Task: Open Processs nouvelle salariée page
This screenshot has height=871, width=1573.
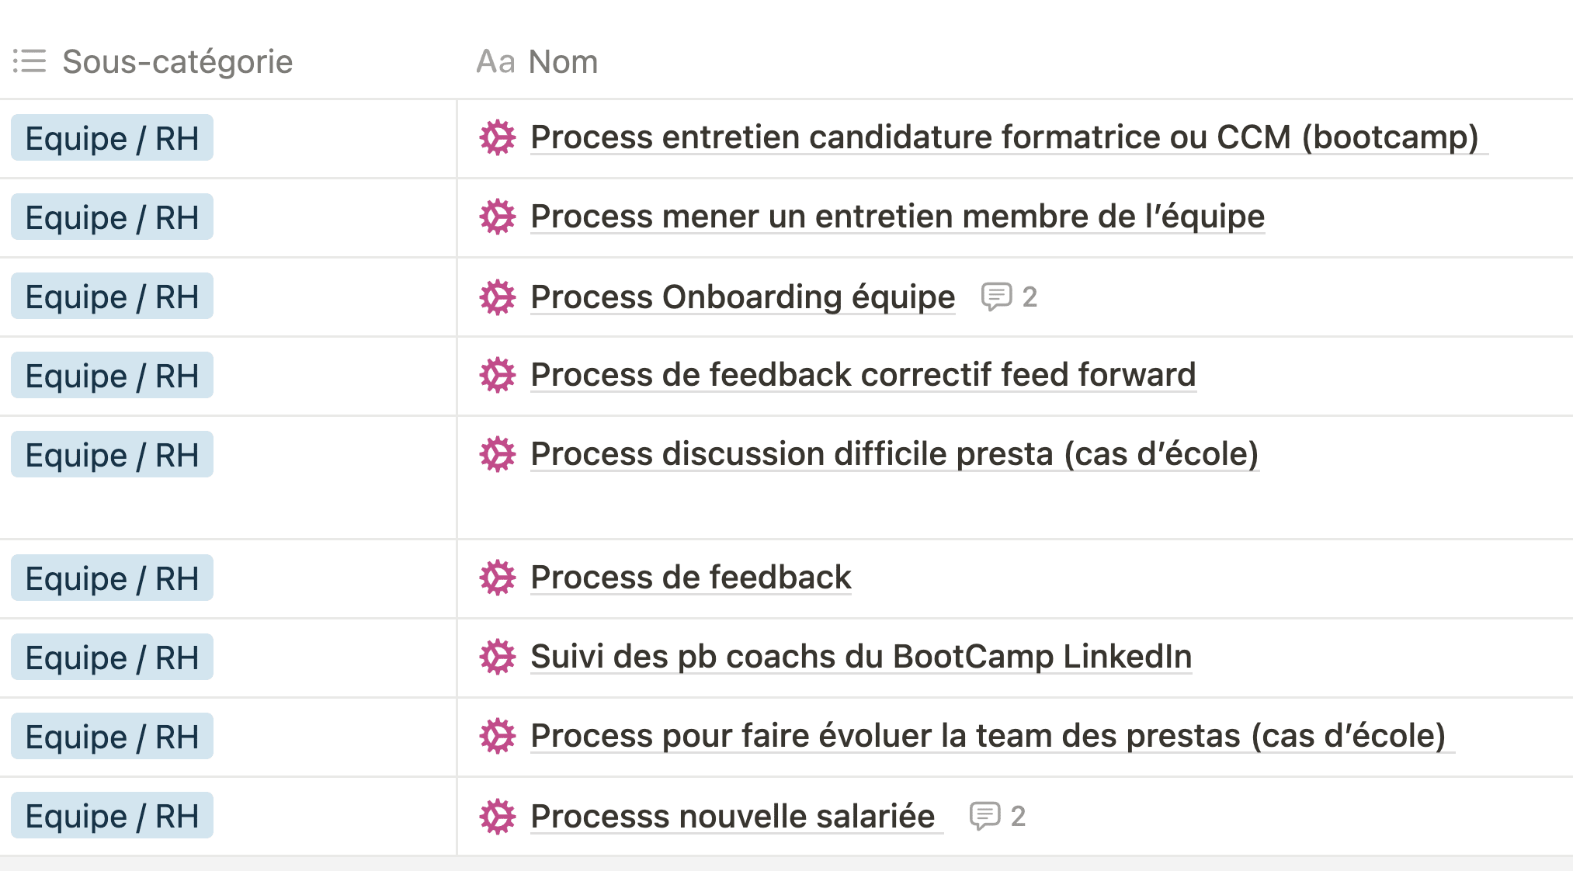Action: (x=733, y=817)
